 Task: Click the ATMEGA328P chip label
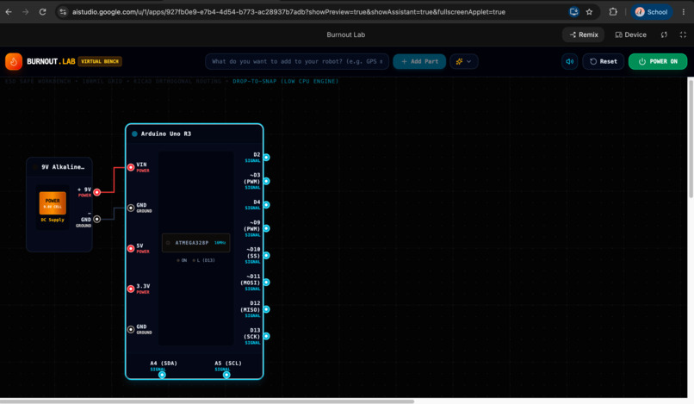coord(192,243)
